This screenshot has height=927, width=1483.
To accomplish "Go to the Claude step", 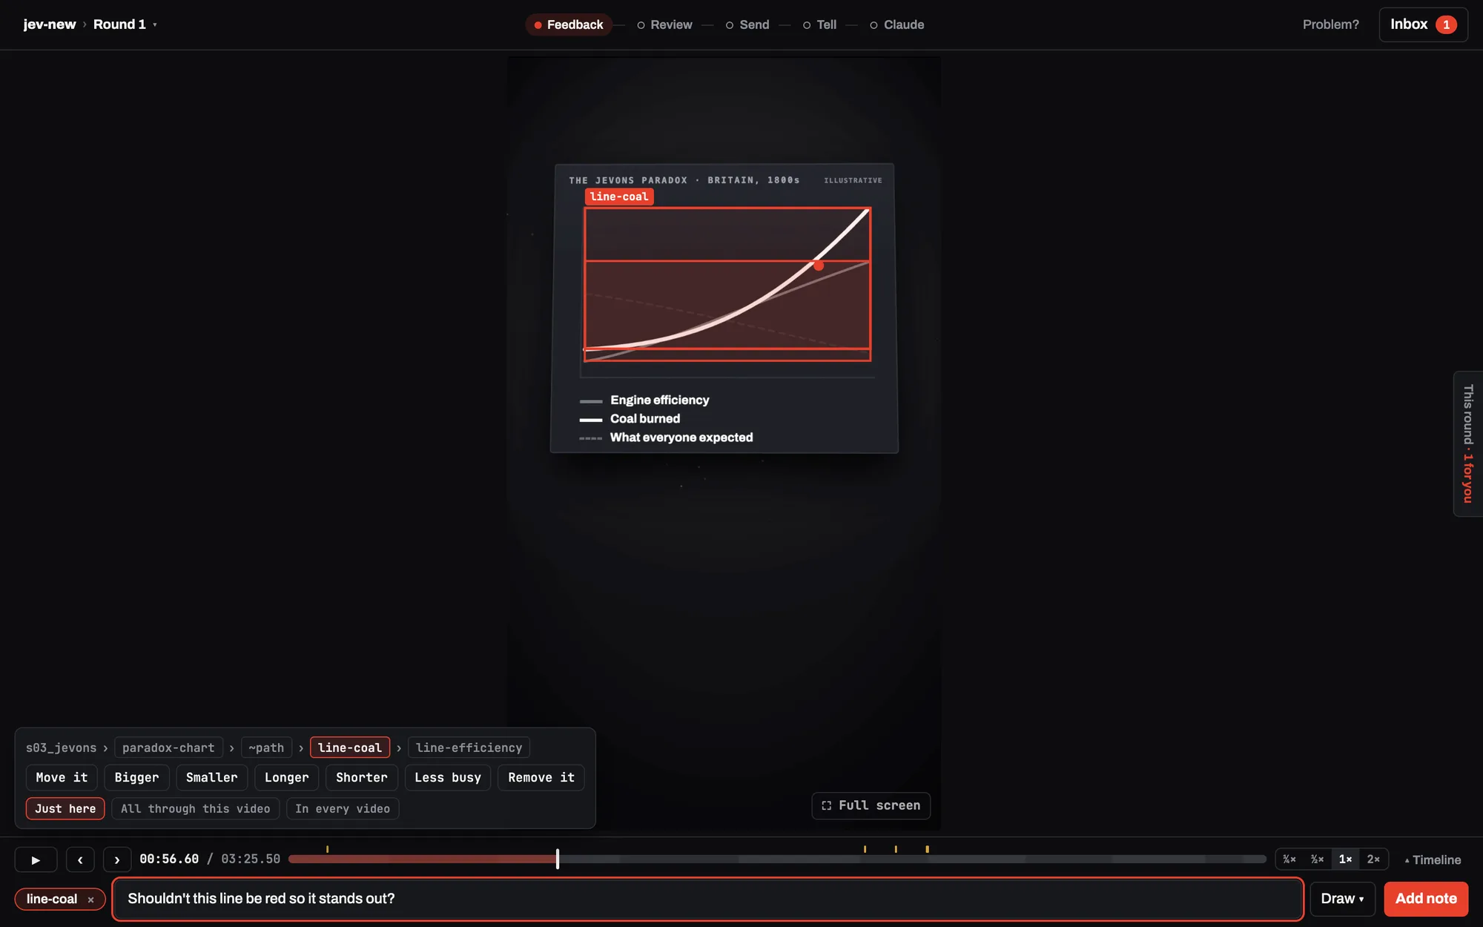I will tap(896, 24).
